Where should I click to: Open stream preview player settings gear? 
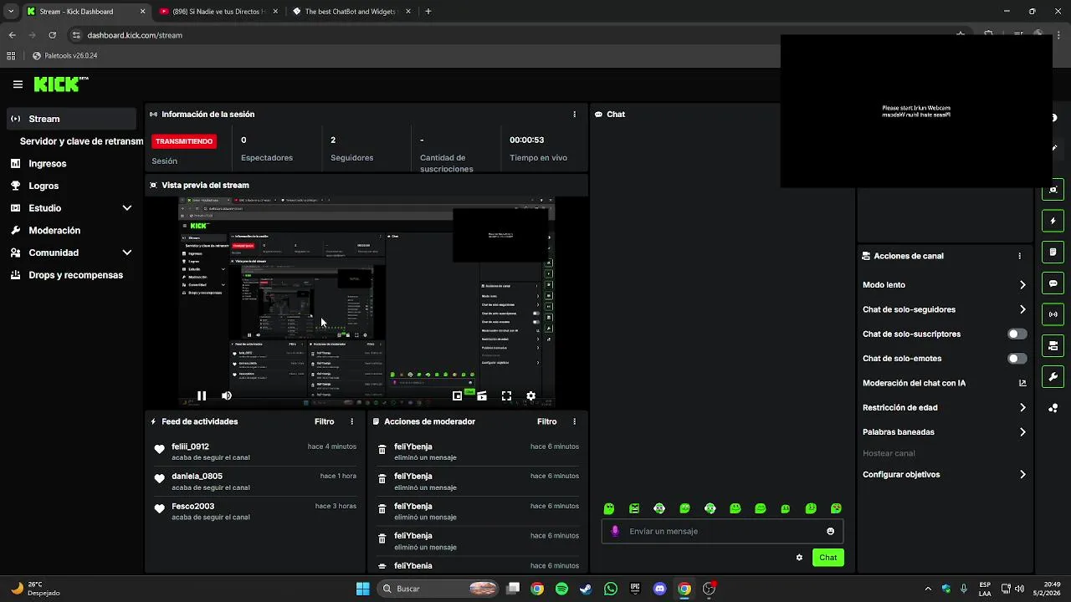(x=530, y=396)
